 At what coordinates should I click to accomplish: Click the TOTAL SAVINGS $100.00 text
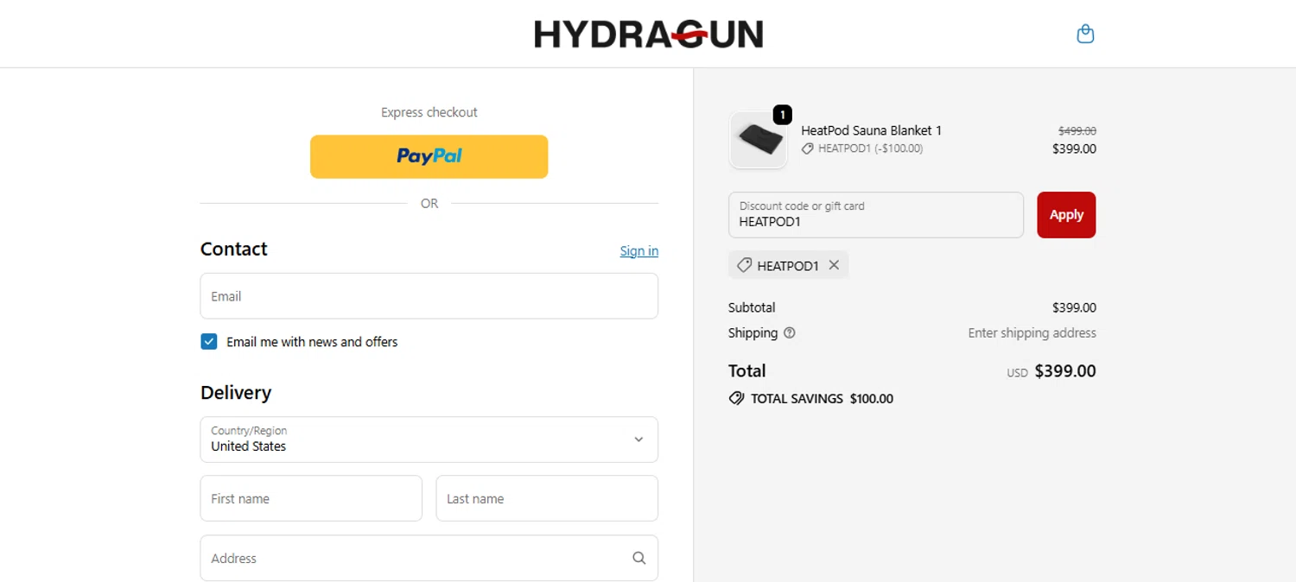[822, 399]
